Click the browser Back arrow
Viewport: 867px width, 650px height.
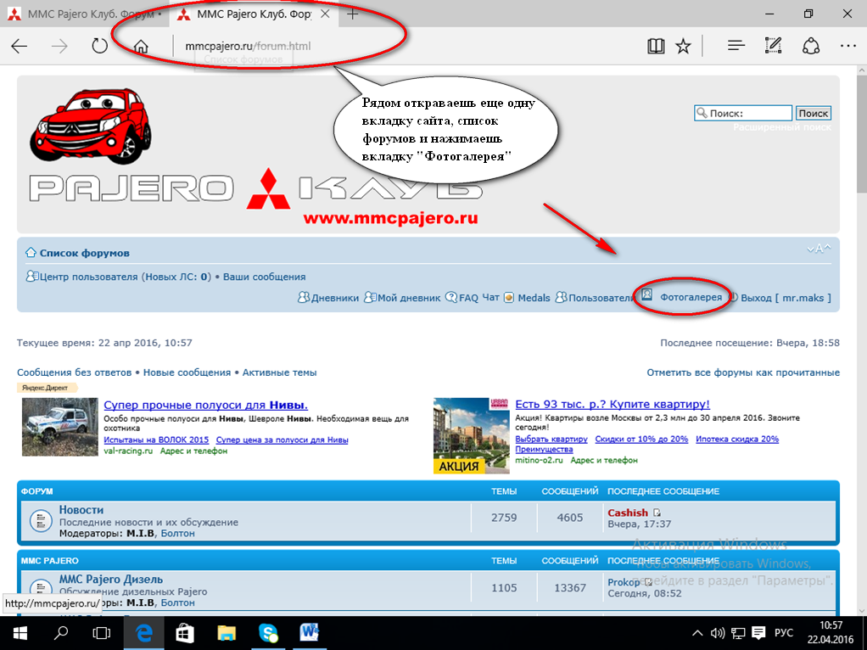(20, 47)
